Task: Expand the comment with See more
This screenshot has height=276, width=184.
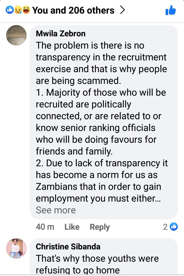Action: [x=56, y=210]
